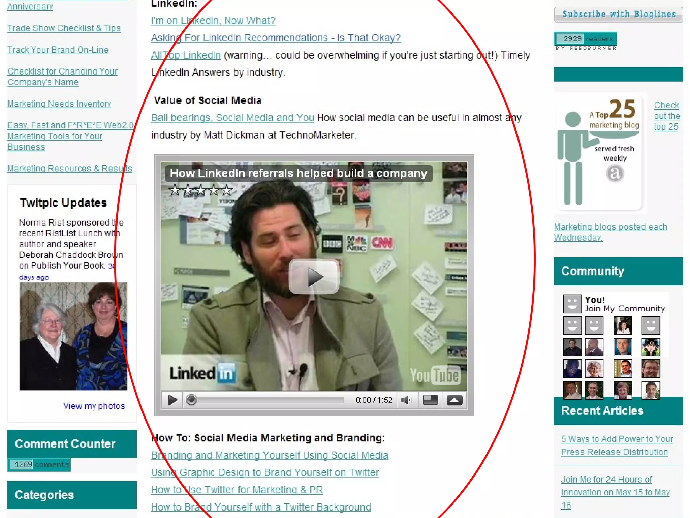Open Ball bearings, Social Media and You
Viewport: 690px width, 518px height.
pyautogui.click(x=232, y=118)
